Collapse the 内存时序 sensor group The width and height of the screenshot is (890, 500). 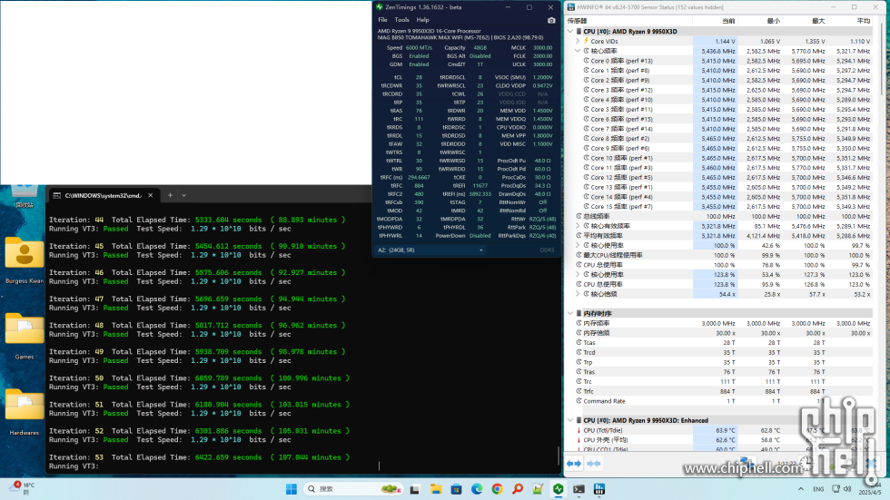pos(570,313)
